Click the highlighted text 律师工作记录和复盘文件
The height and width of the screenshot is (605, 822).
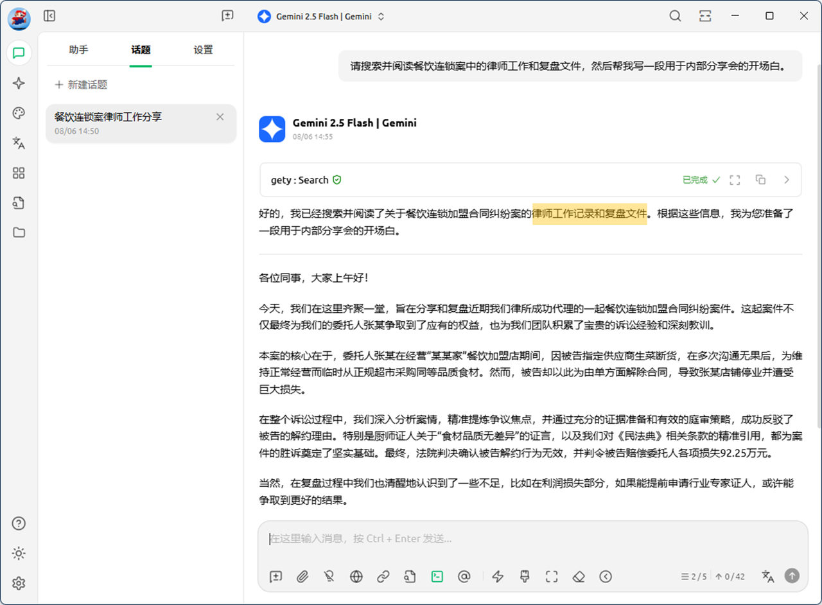point(590,214)
